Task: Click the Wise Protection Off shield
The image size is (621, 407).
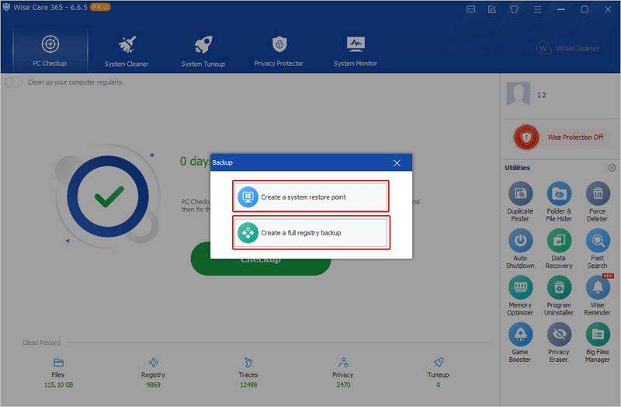Action: (x=526, y=137)
